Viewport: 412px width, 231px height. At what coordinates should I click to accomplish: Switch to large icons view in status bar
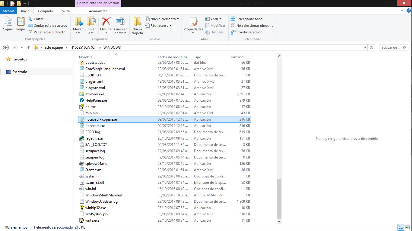pos(407,227)
